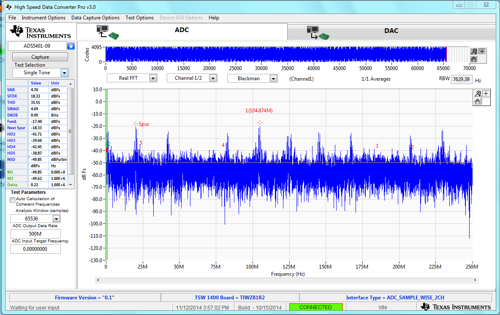The image size is (500, 315).
Task: Click the RBW value field
Action: point(462,79)
